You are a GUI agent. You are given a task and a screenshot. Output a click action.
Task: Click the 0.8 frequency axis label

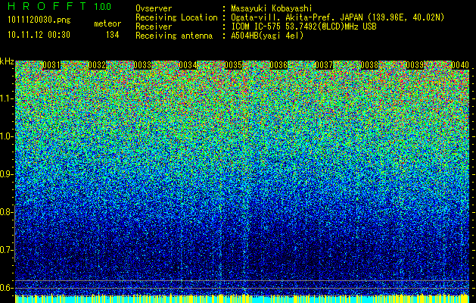(5, 212)
